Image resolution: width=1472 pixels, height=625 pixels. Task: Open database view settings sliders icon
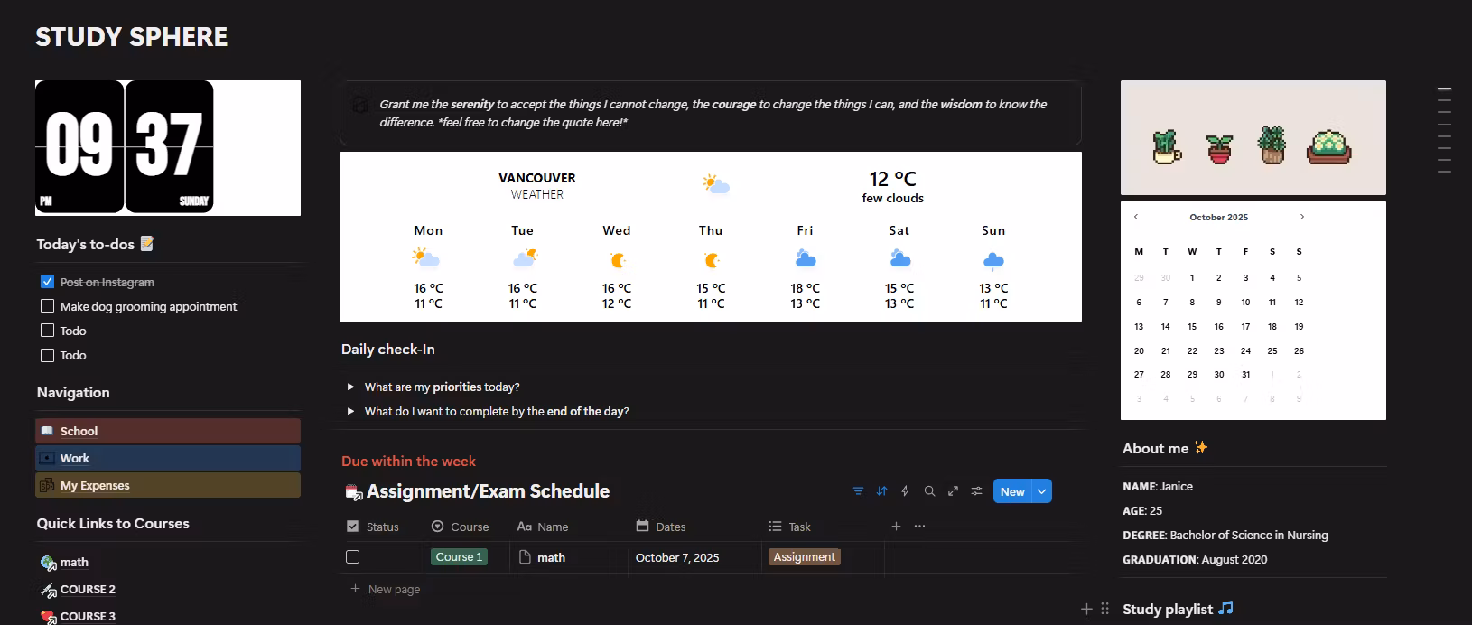click(x=976, y=491)
